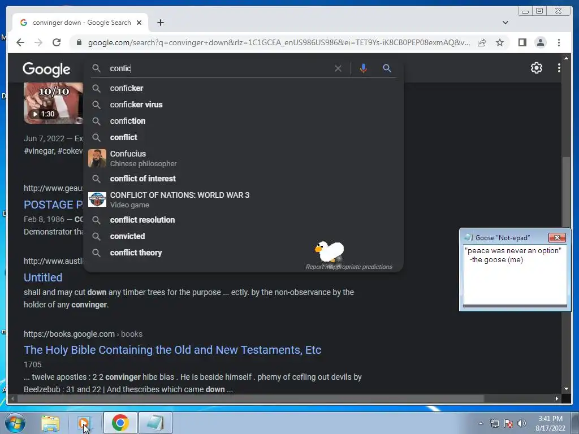Click the horizontal scrollbar thumb
This screenshot has width=579, height=434.
pos(250,398)
